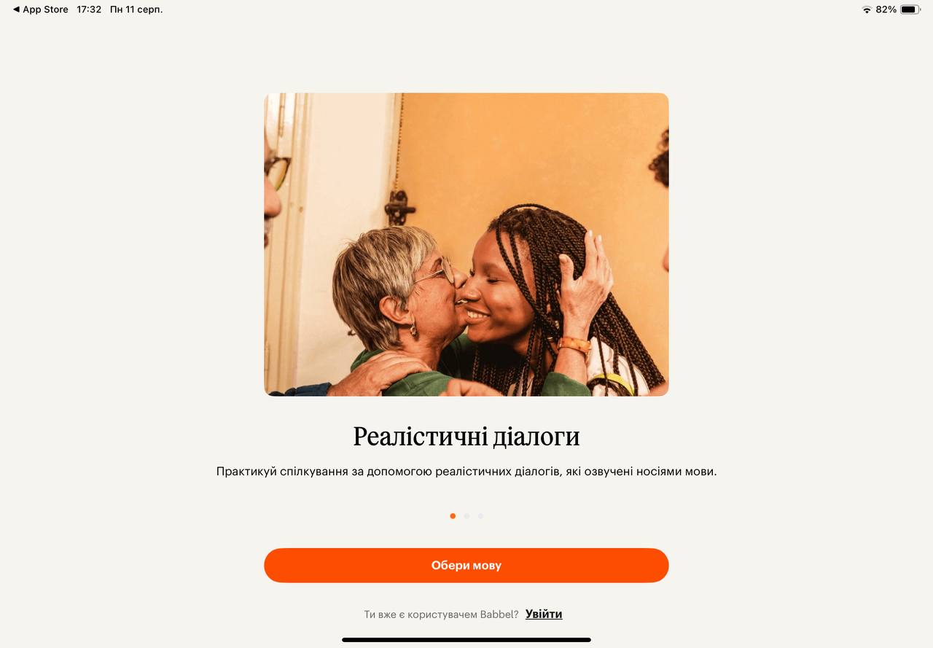Tap the orange Обери мову button
This screenshot has height=648, width=933.
pos(466,566)
